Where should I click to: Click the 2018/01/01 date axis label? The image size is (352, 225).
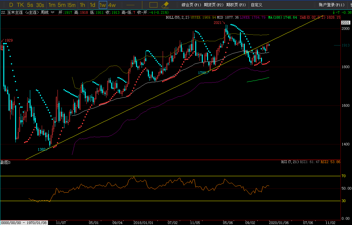(143, 223)
